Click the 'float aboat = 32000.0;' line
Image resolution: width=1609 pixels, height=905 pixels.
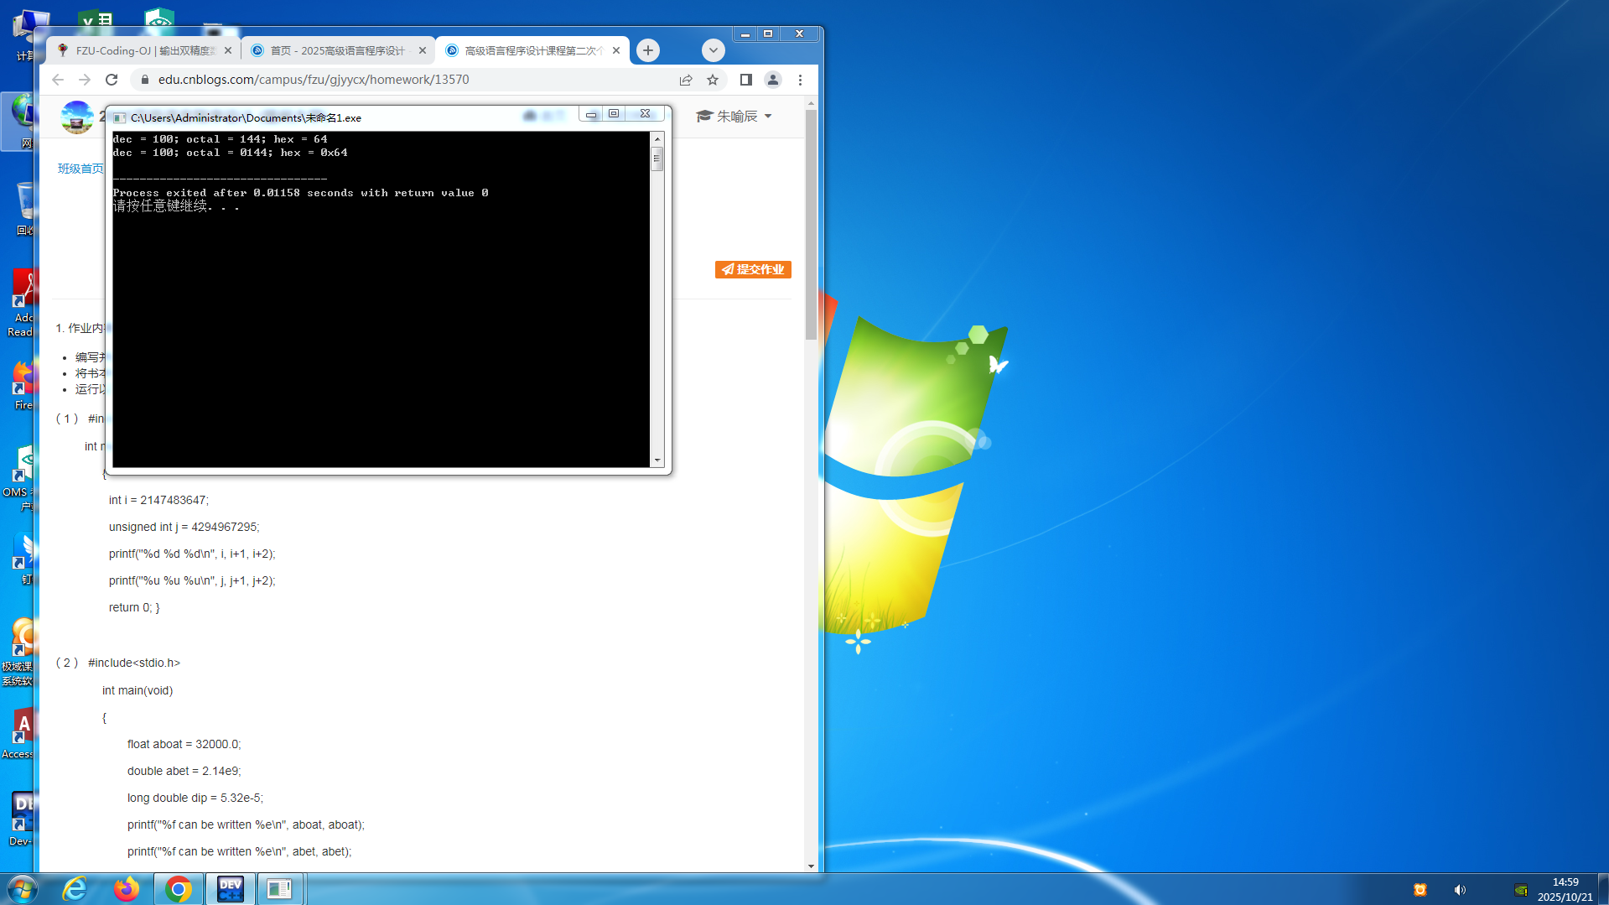184,744
